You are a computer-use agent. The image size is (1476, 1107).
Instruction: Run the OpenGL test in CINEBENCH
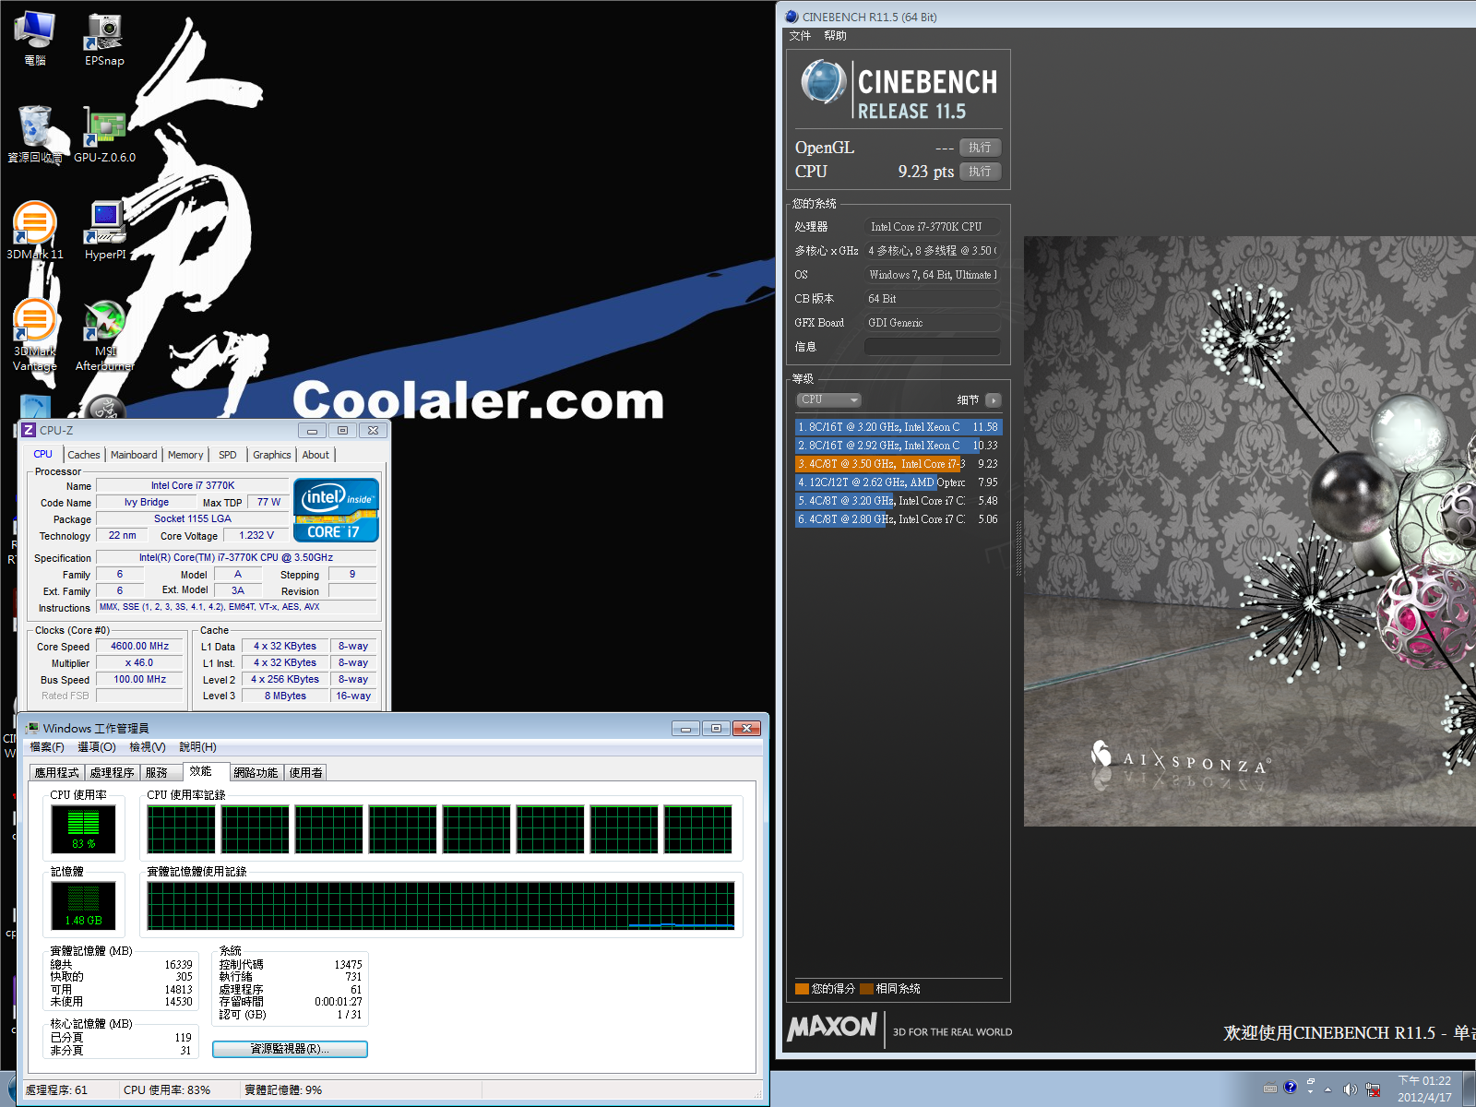980,148
